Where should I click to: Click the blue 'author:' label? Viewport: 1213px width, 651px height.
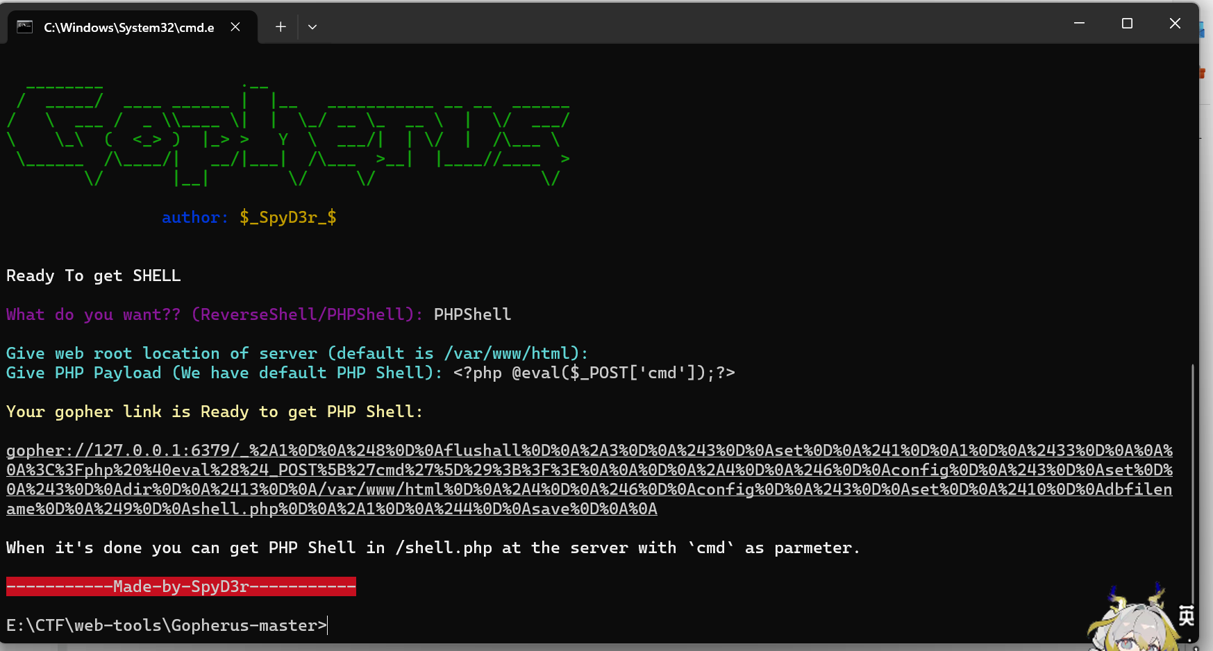195,217
